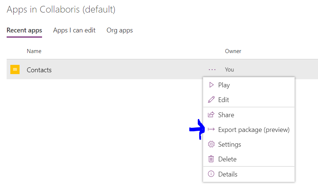Switch to the Org apps tab
The image size is (318, 192).
(120, 30)
